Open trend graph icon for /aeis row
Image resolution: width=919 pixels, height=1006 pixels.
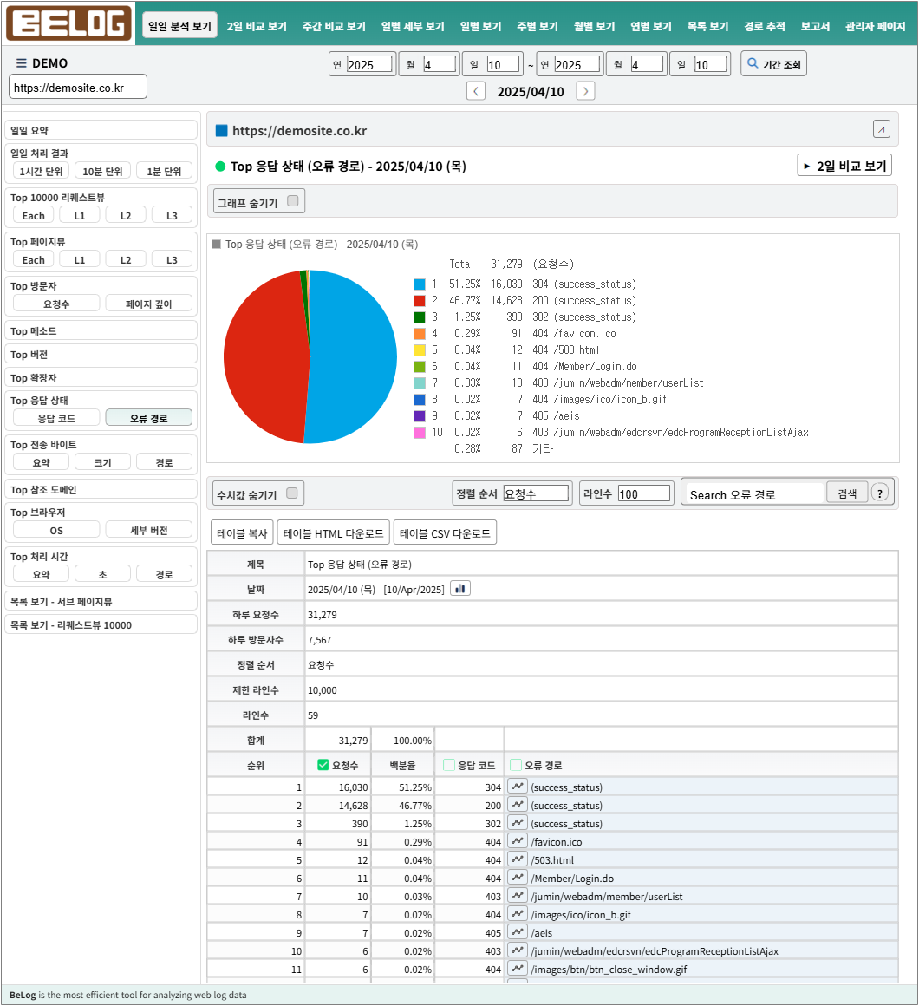coord(518,932)
